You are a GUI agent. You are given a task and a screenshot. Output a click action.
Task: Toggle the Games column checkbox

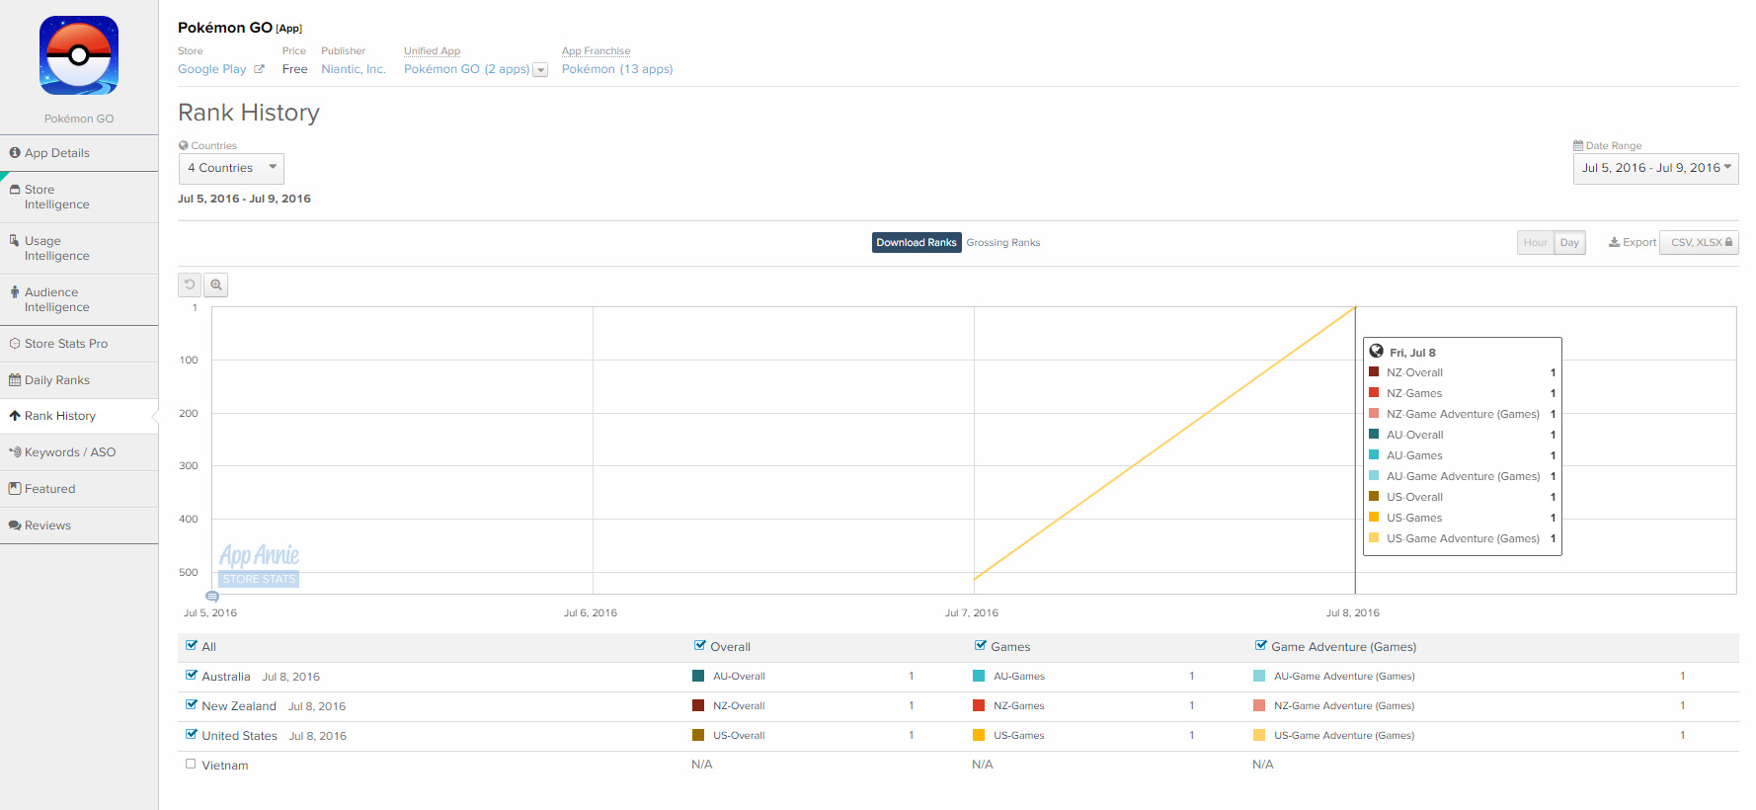coord(981,645)
